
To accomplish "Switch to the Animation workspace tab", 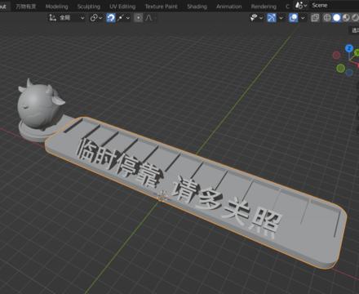I will point(228,7).
